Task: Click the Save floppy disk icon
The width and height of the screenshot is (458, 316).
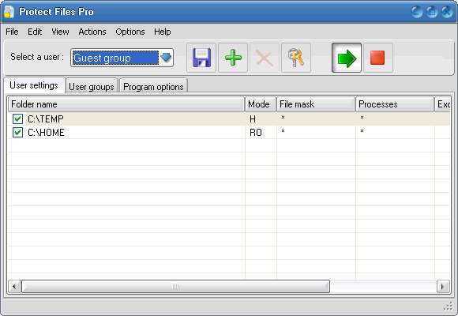Action: 201,58
